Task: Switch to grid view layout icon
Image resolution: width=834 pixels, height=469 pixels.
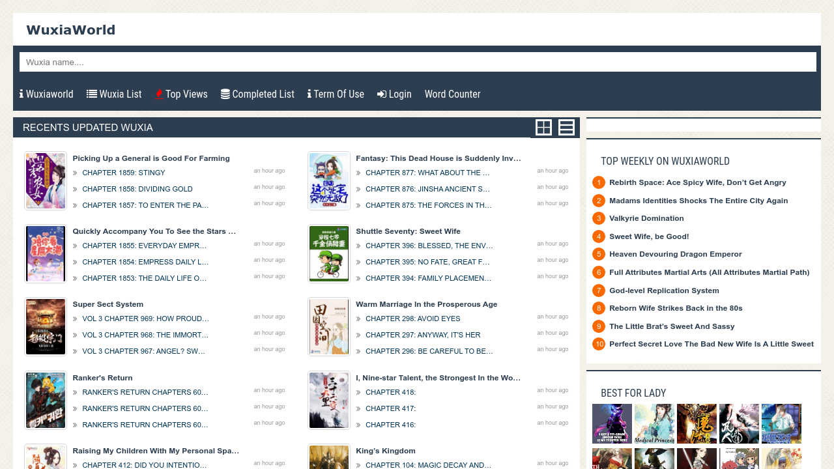Action: pos(543,127)
